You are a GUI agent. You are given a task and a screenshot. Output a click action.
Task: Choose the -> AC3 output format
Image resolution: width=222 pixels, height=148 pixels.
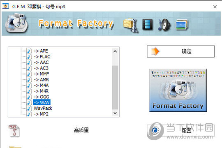pos(41,68)
